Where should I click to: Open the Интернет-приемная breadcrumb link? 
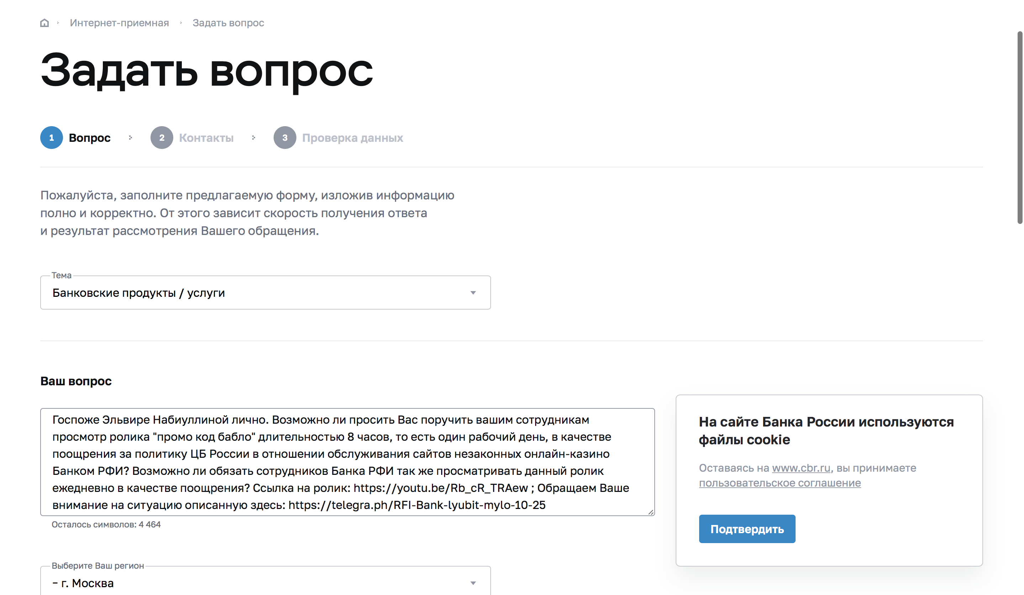[x=119, y=23]
